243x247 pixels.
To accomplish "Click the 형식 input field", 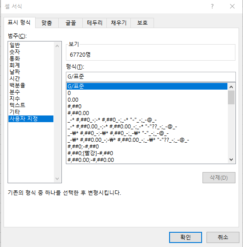I will point(151,77).
